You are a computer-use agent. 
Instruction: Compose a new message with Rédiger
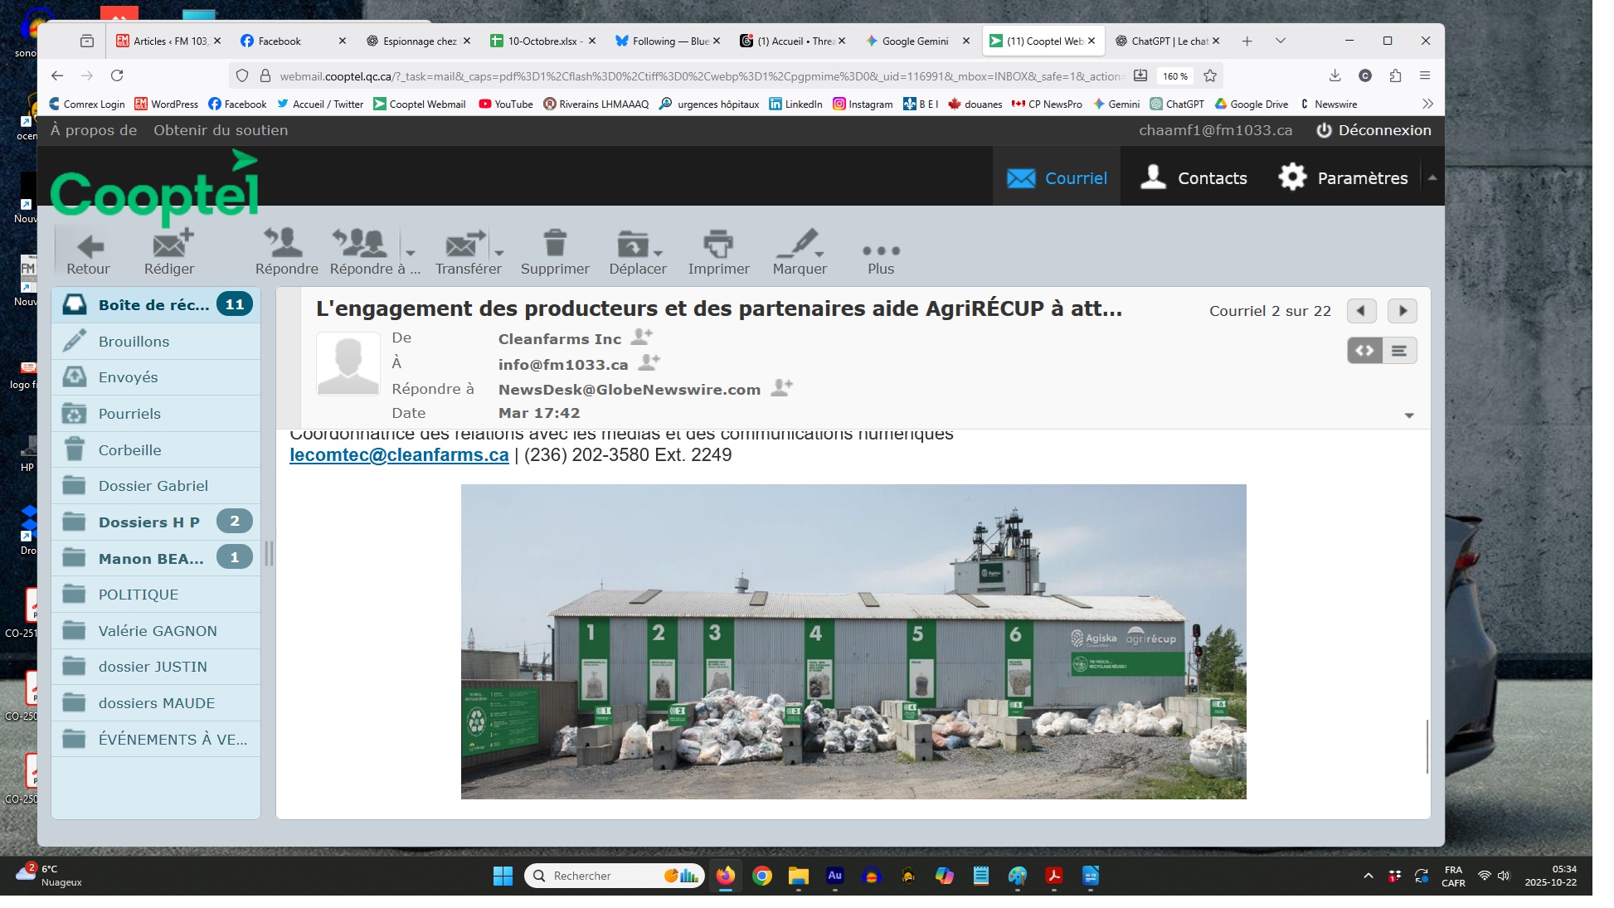tap(171, 245)
